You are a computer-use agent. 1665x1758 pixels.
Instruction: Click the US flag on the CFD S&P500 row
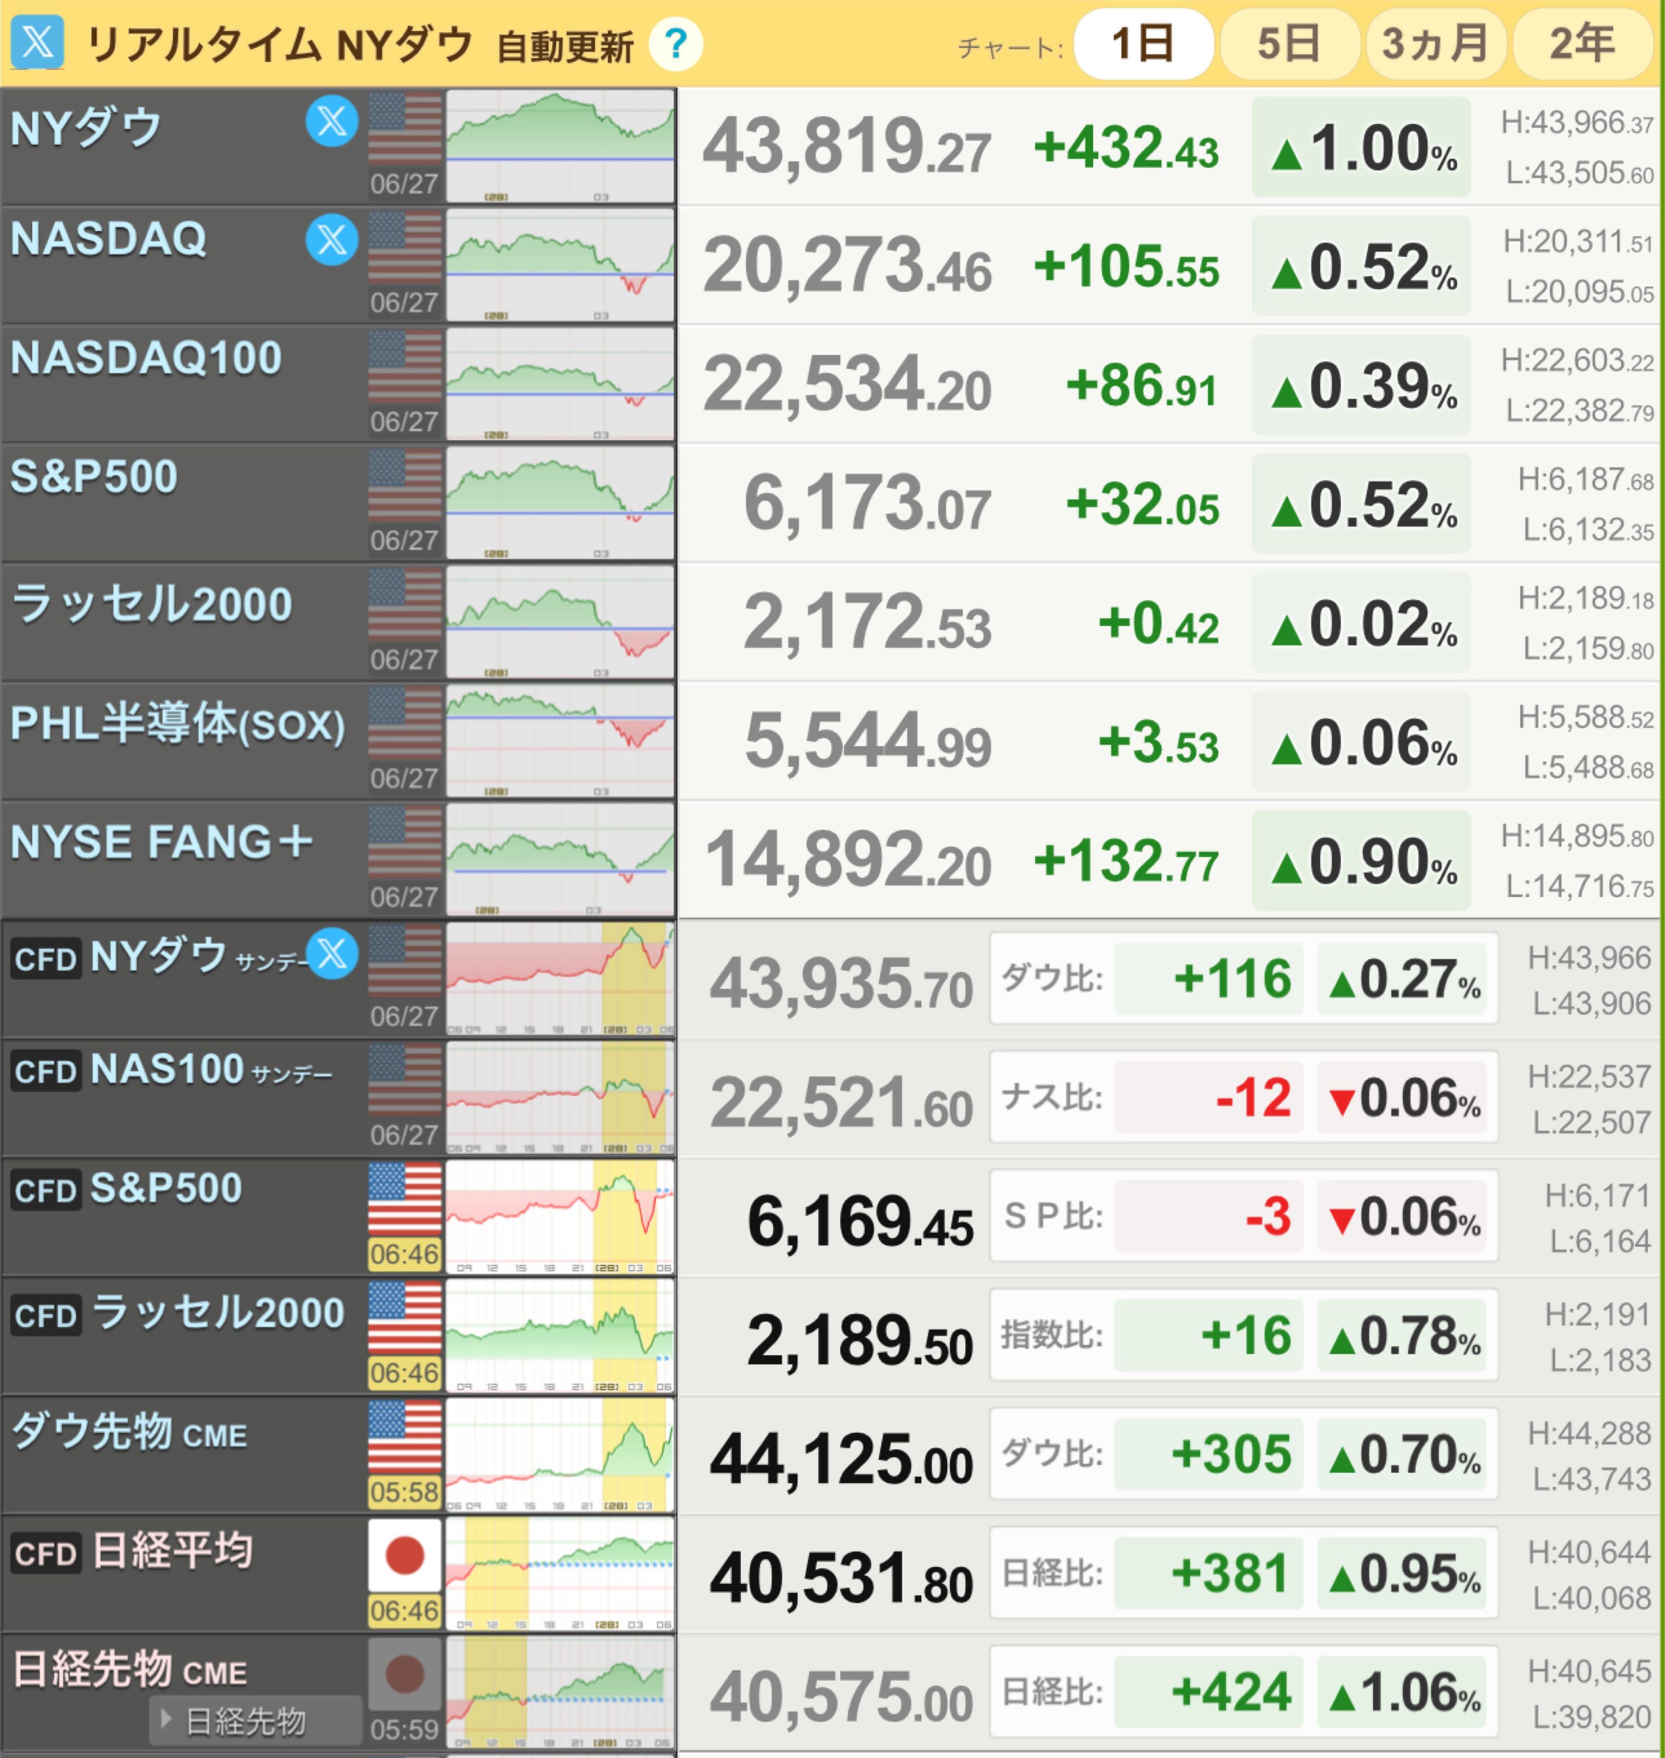pyautogui.click(x=405, y=1199)
